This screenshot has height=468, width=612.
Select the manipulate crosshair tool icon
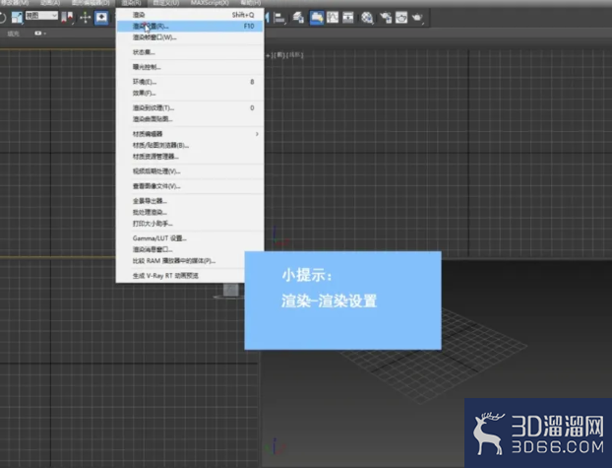[85, 17]
